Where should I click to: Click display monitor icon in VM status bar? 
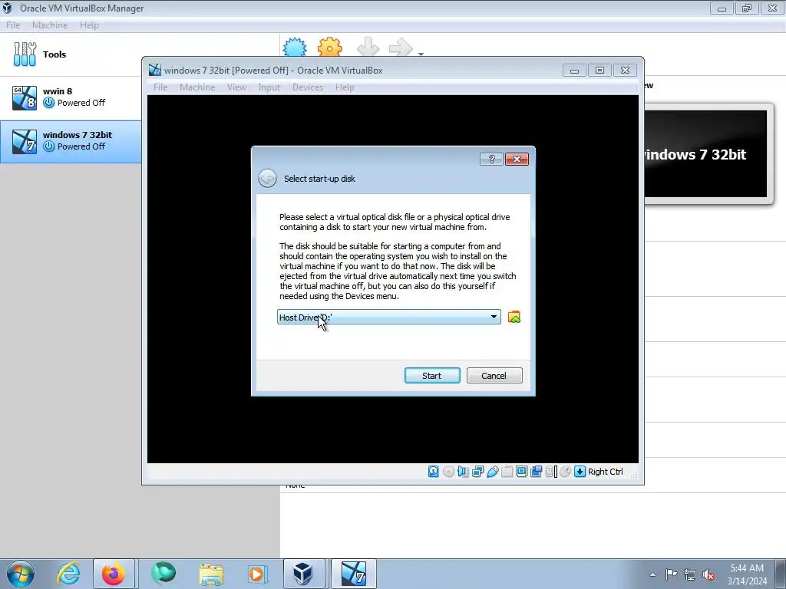coord(521,472)
